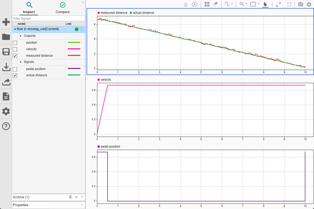Collapse the Outports group
This screenshot has width=314, height=209.
20,36
